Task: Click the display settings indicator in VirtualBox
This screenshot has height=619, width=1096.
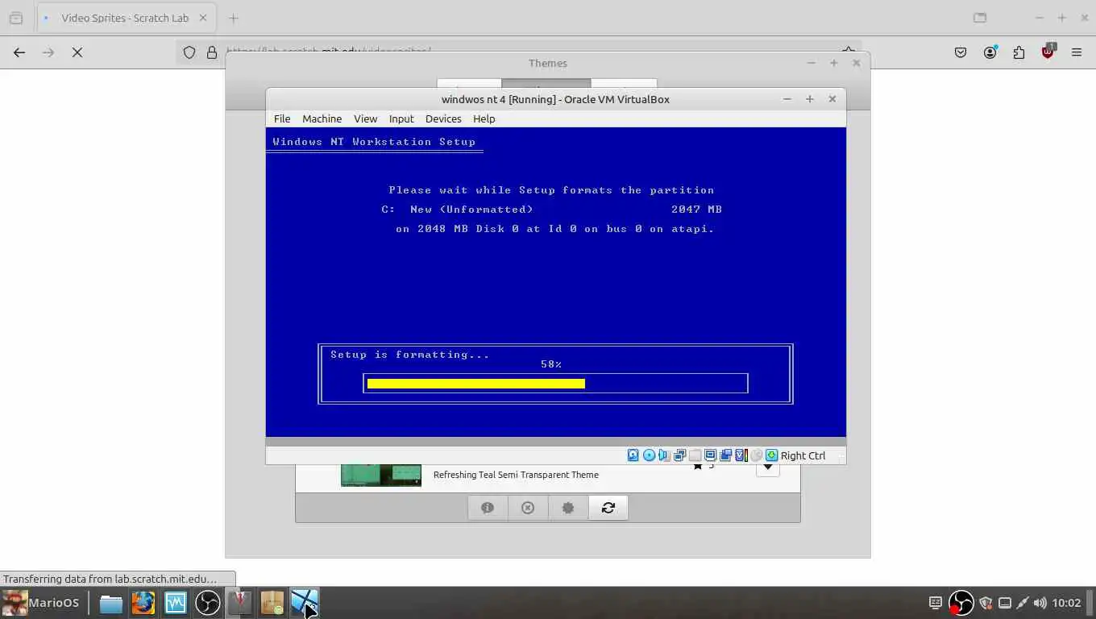Action: pyautogui.click(x=710, y=455)
